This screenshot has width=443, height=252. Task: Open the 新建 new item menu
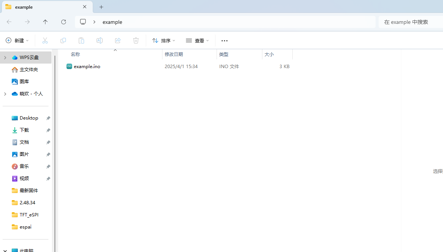[x=17, y=40]
